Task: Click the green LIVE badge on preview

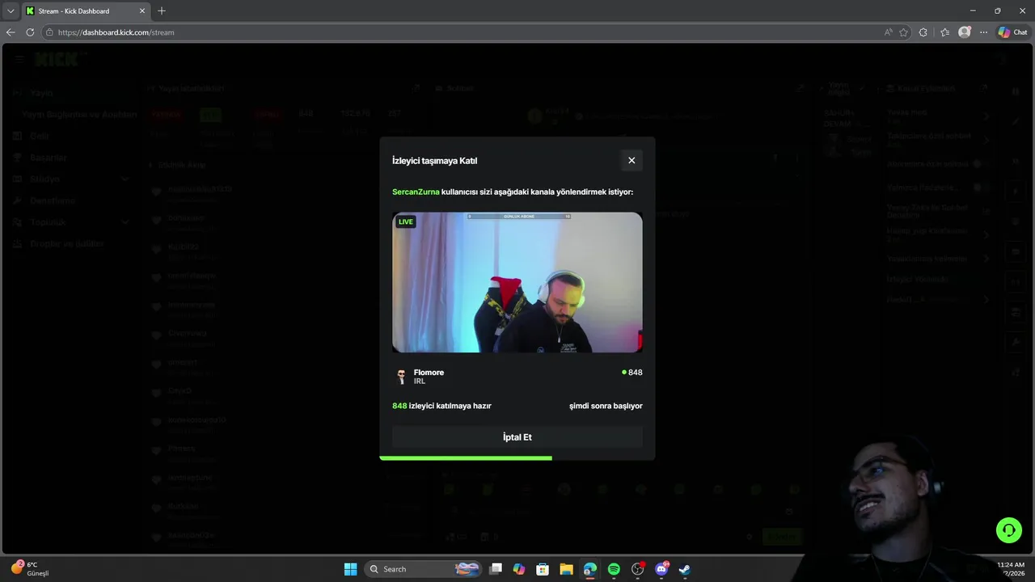Action: [x=406, y=221]
